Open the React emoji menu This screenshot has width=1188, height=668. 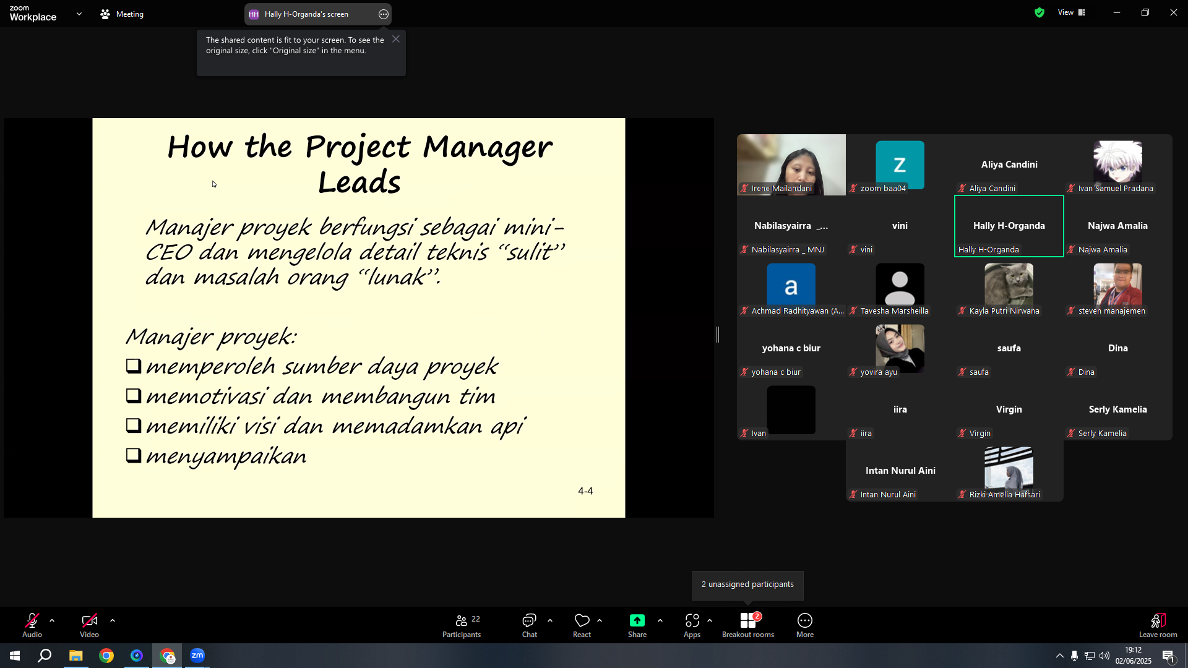(x=582, y=625)
